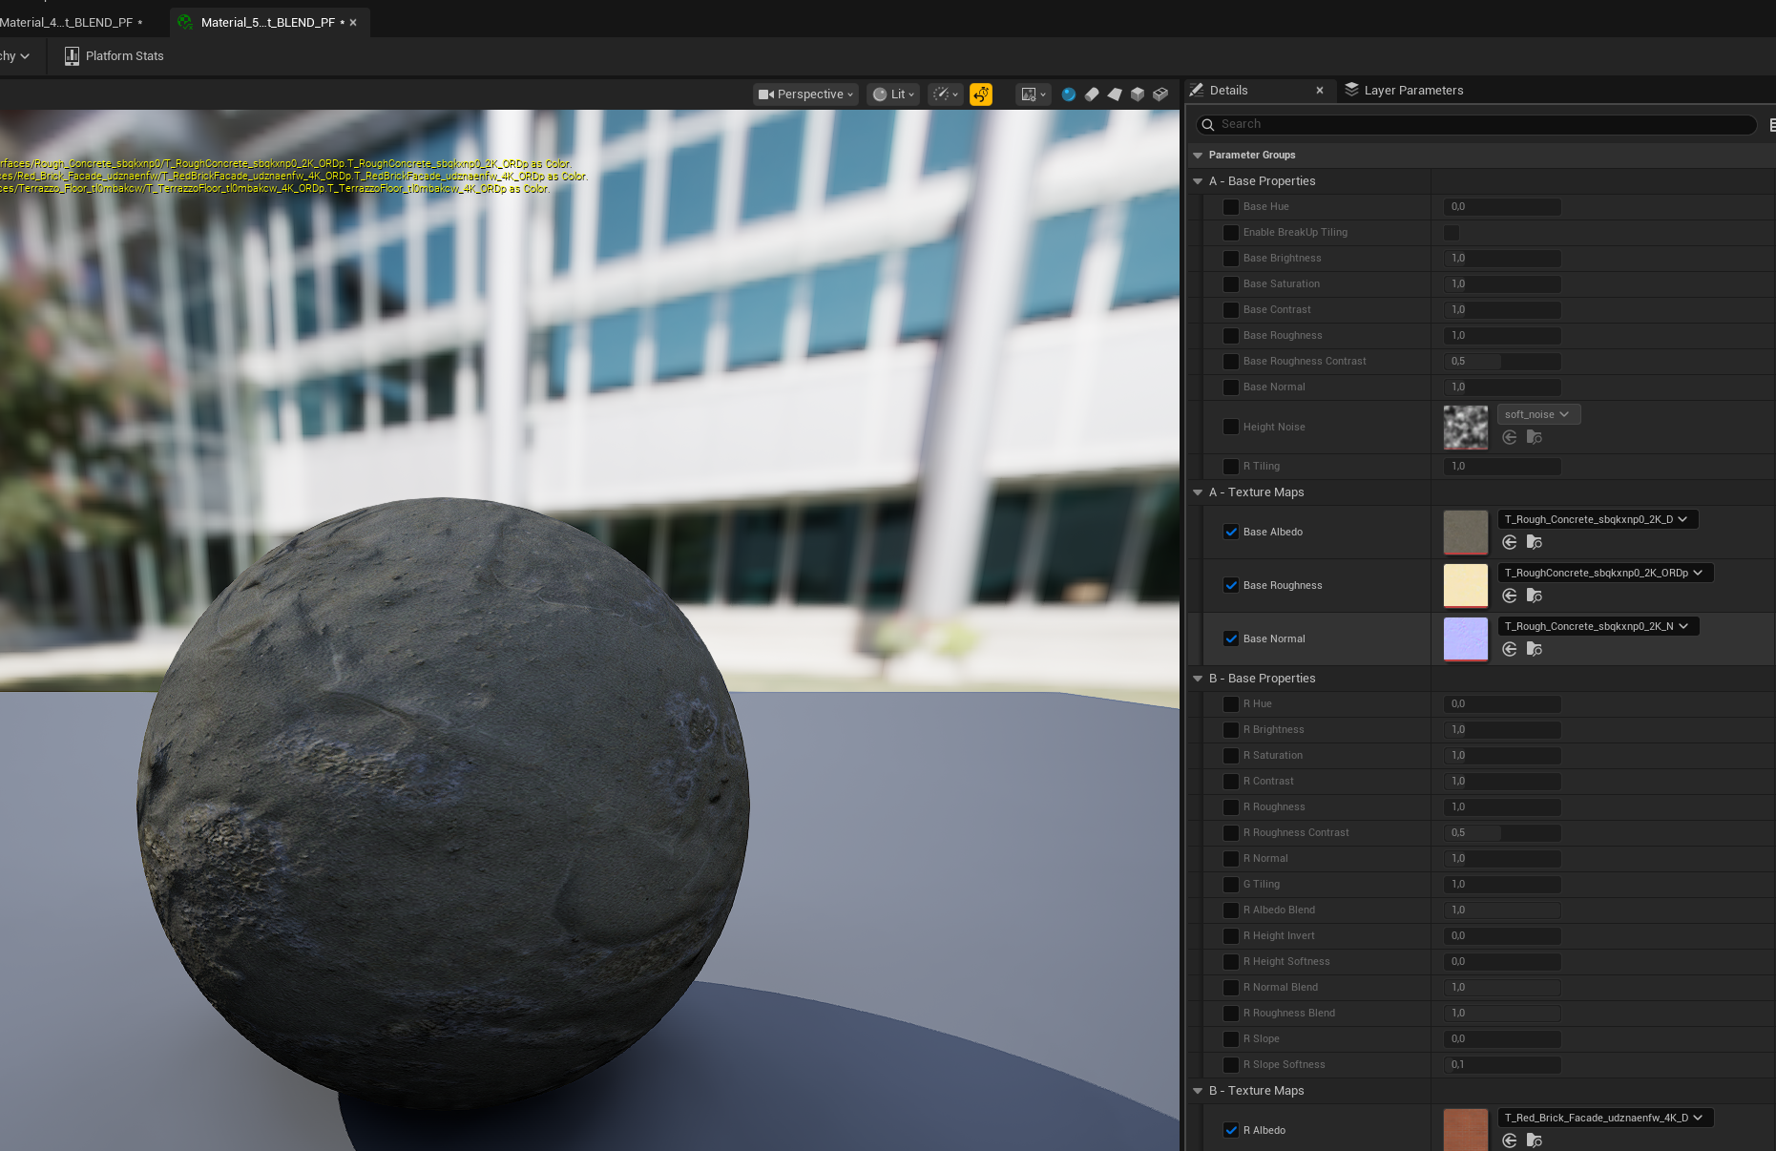The height and width of the screenshot is (1151, 1776).
Task: Switch to the Layer Parameters tab
Action: (1404, 91)
